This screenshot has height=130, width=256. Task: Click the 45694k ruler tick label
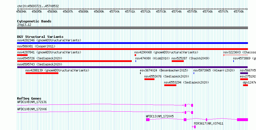click(21, 11)
